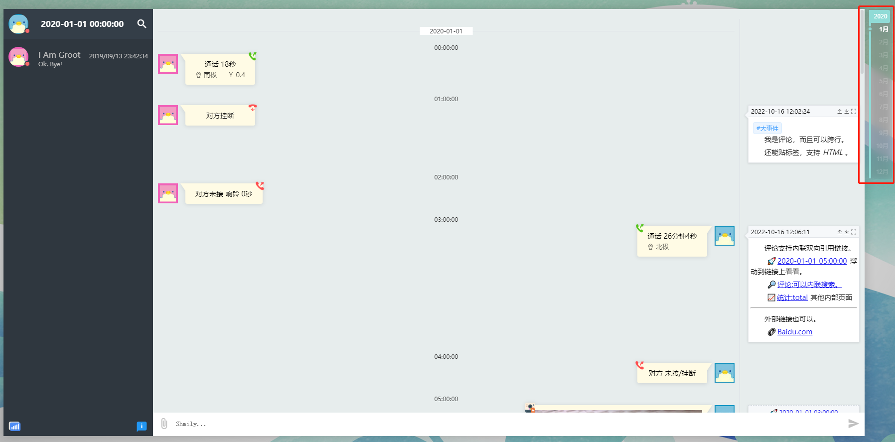Click download arrow on 12:02:24 comment
Screen dimensions: 895x442
pos(847,112)
